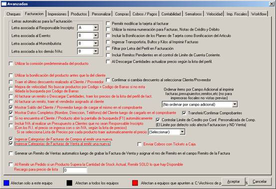276x189 pixels.
Task: Enable Filtrar por Letra del Perfil en Facturación
Action: click(108, 48)
